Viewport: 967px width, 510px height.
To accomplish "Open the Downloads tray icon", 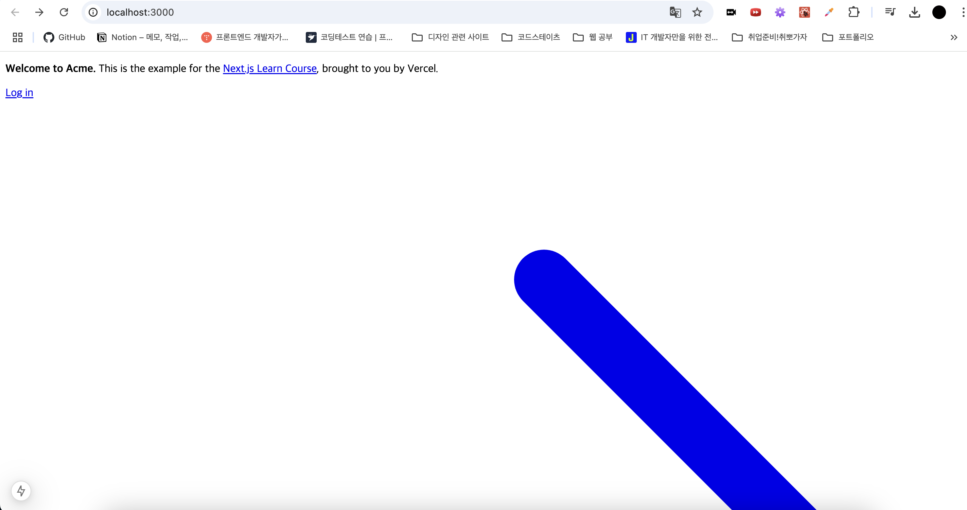I will pyautogui.click(x=914, y=12).
